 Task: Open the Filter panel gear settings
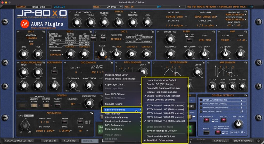point(158,31)
